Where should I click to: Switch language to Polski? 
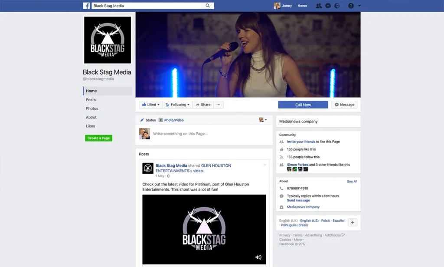coord(326,221)
